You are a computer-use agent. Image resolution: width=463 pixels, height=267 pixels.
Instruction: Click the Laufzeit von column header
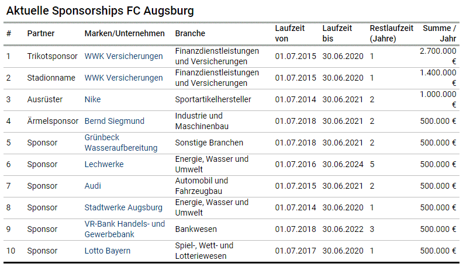tap(290, 33)
